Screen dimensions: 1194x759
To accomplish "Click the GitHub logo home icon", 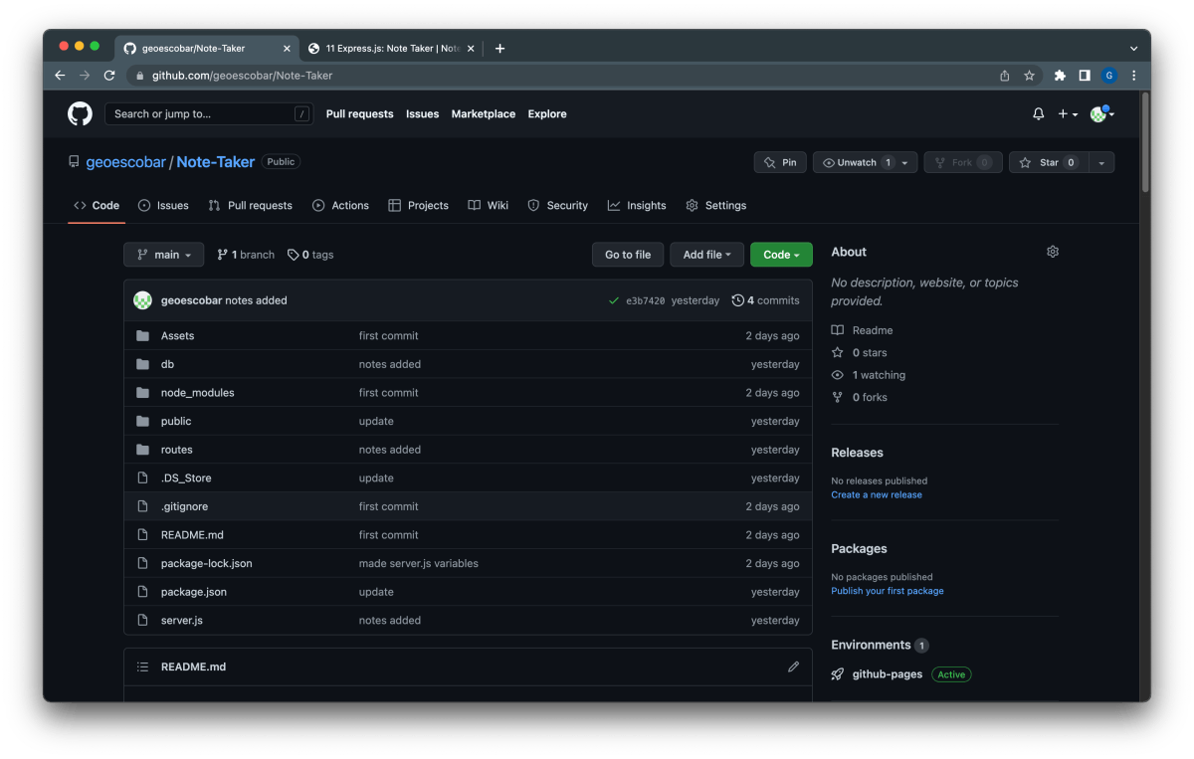I will tap(80, 114).
